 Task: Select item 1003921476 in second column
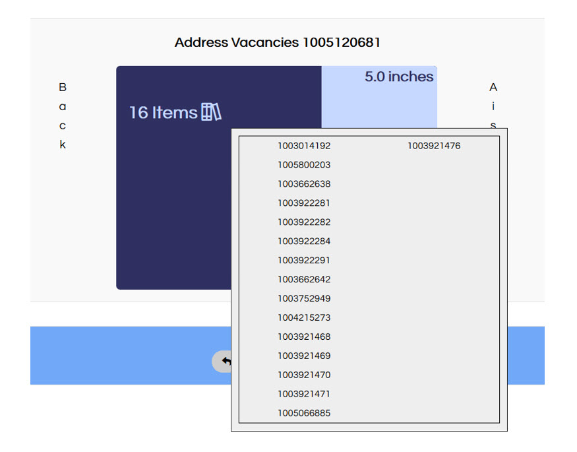pos(434,146)
